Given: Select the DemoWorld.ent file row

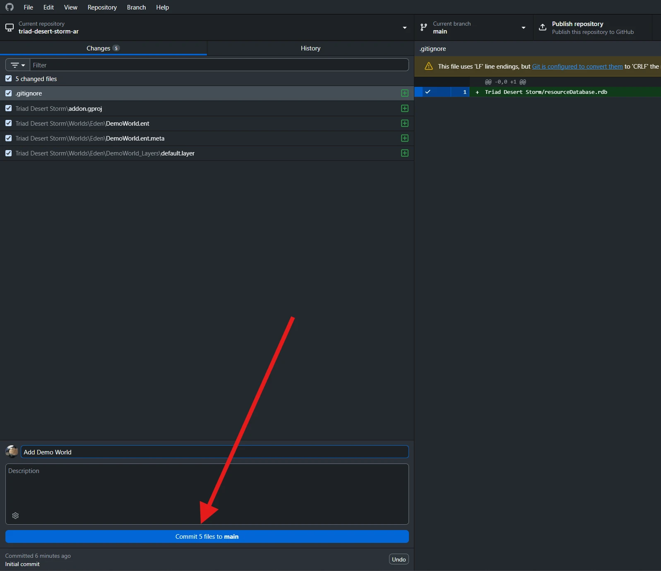Looking at the screenshot, I should 207,123.
